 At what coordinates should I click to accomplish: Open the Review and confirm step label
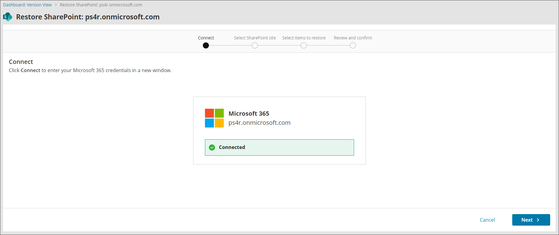click(x=353, y=38)
